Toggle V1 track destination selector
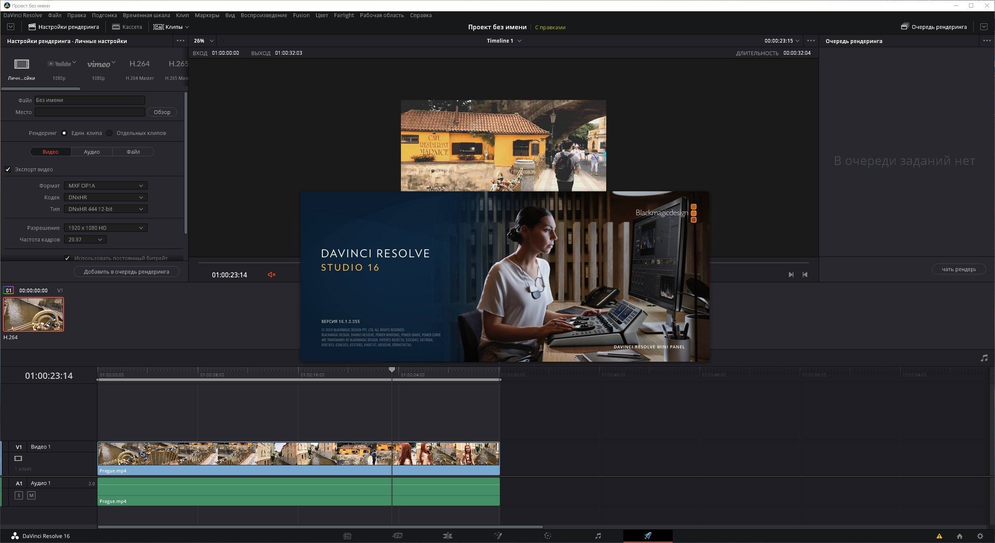This screenshot has height=543, width=995. click(18, 447)
